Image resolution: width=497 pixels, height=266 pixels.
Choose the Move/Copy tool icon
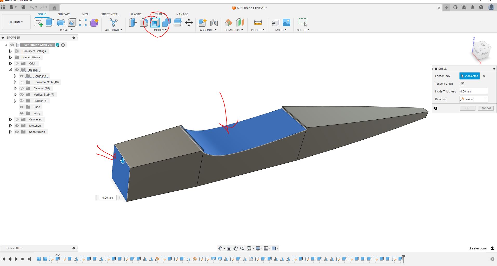point(189,23)
